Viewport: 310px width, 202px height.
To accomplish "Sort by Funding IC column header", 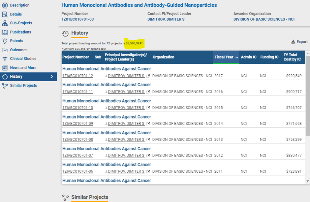I will (x=269, y=57).
